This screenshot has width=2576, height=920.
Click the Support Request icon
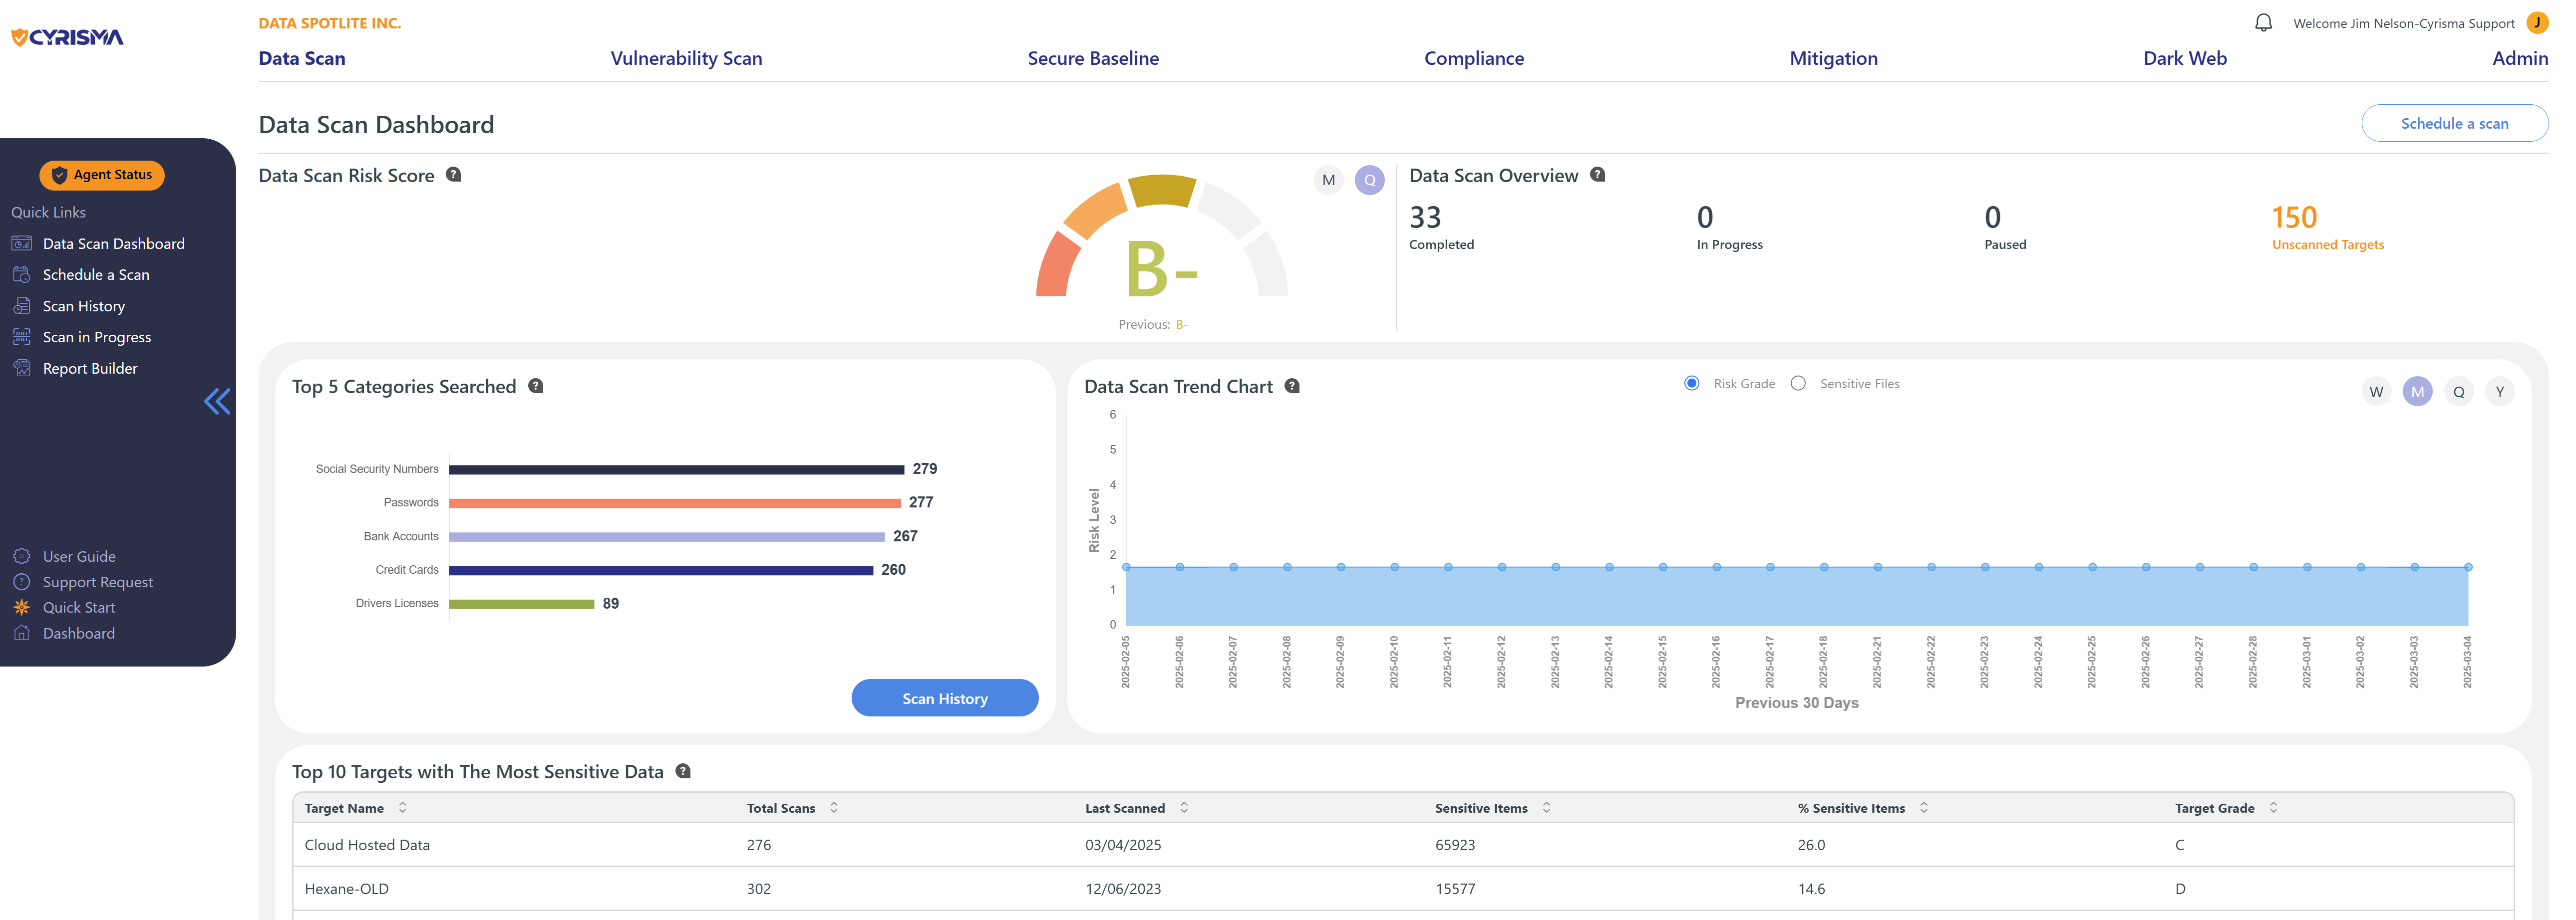pos(21,581)
